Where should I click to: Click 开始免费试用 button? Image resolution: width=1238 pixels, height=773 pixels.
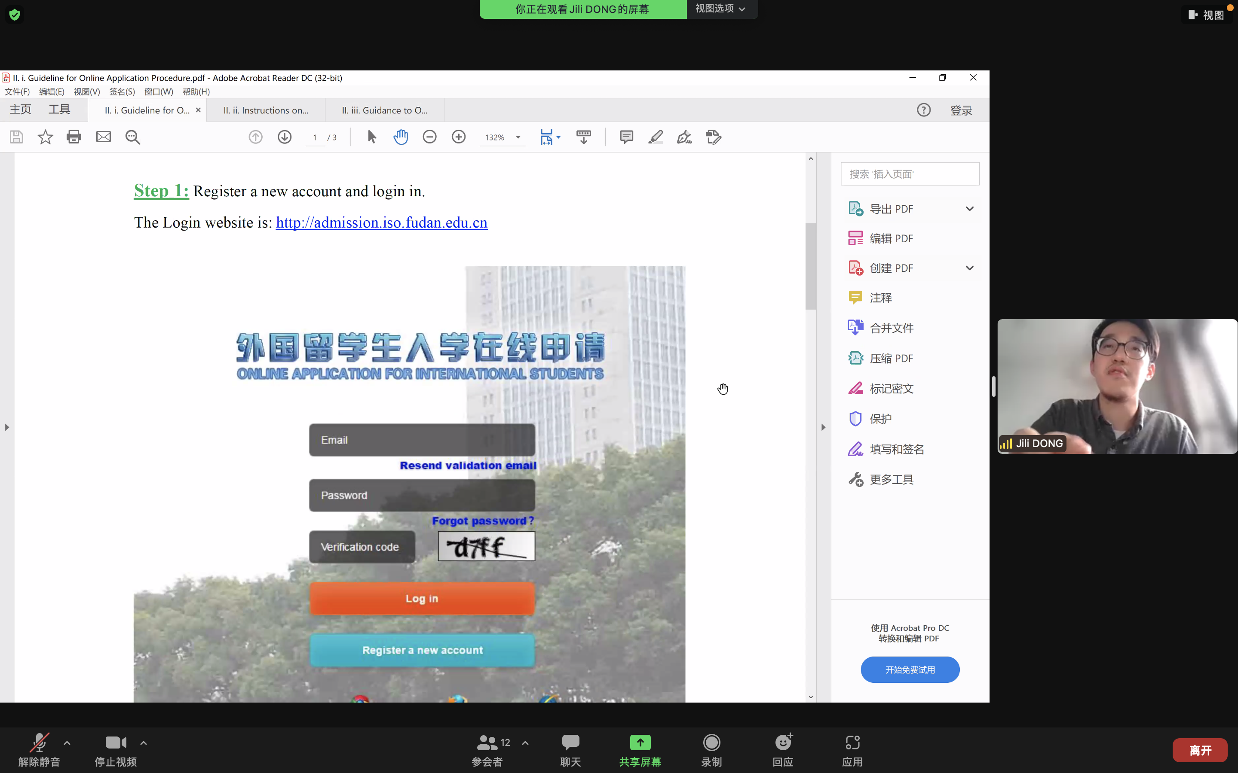tap(910, 669)
